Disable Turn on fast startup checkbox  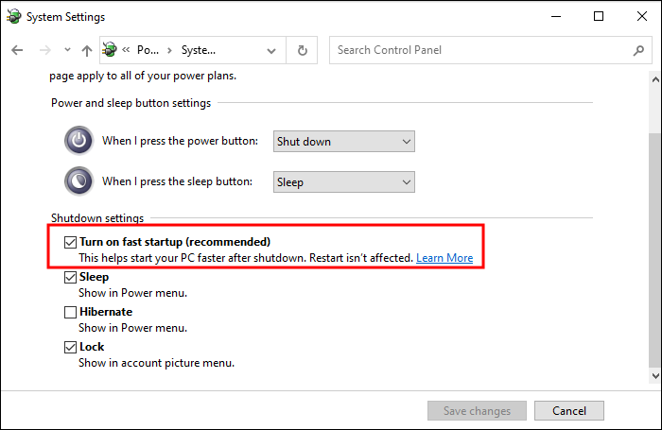[70, 242]
